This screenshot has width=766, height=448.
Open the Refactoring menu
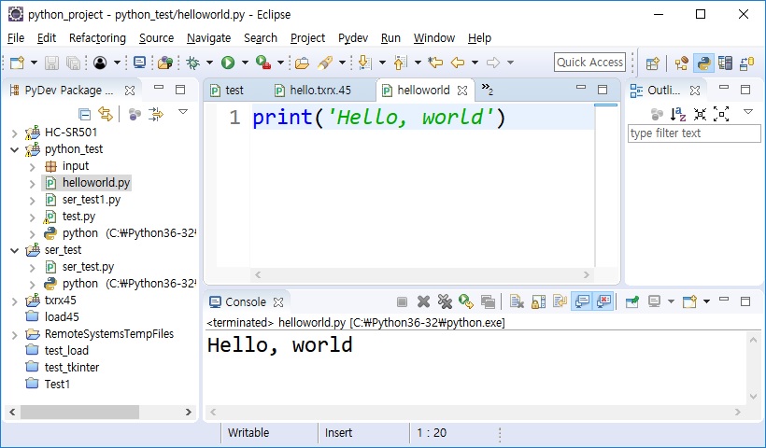coord(97,38)
